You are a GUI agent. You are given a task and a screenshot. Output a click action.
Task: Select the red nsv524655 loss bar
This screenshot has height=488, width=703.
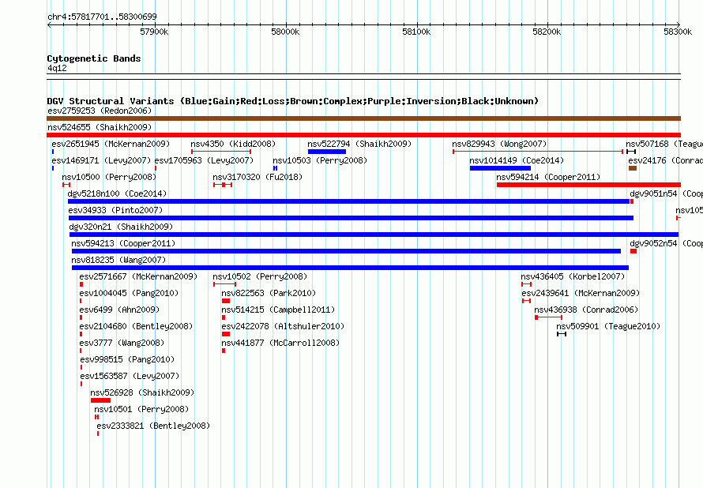click(x=363, y=135)
